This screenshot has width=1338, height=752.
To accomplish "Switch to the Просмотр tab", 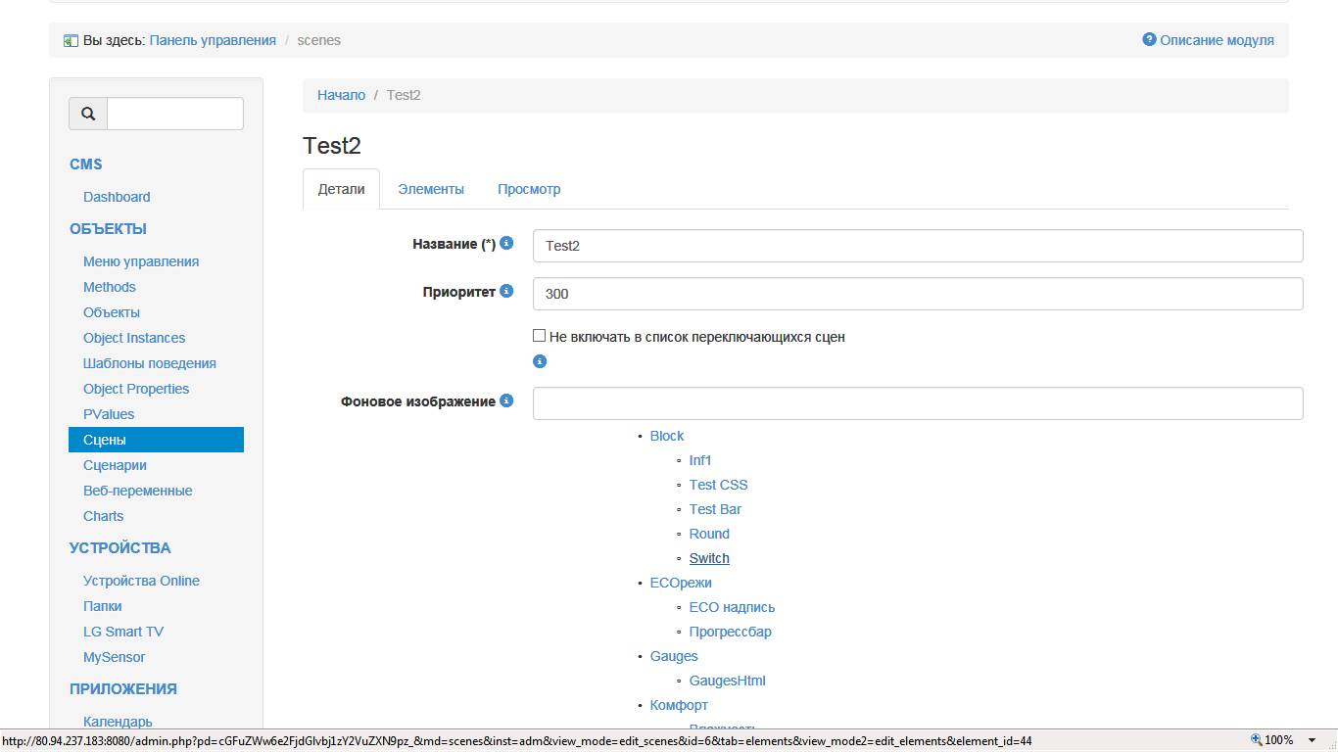I will click(x=529, y=189).
